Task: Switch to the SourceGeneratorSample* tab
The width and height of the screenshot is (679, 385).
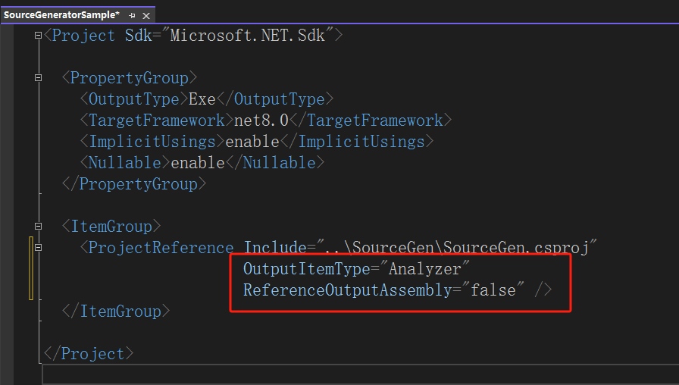Action: (61, 15)
